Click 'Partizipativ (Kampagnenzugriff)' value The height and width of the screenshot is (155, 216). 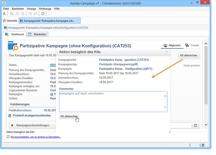(118, 64)
